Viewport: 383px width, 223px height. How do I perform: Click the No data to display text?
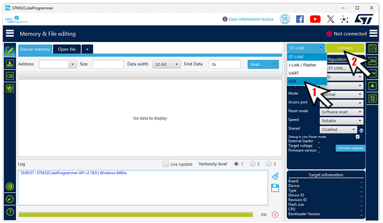(x=150, y=118)
